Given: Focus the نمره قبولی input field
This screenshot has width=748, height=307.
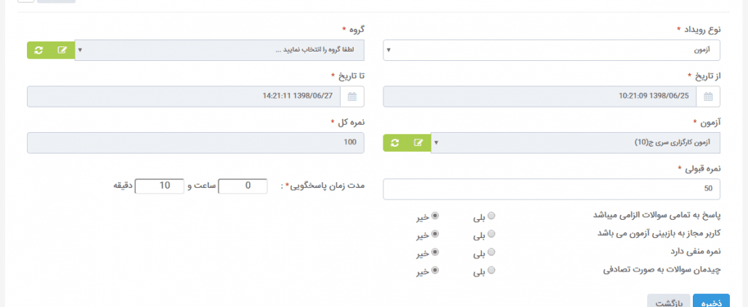Looking at the screenshot, I should 551,189.
